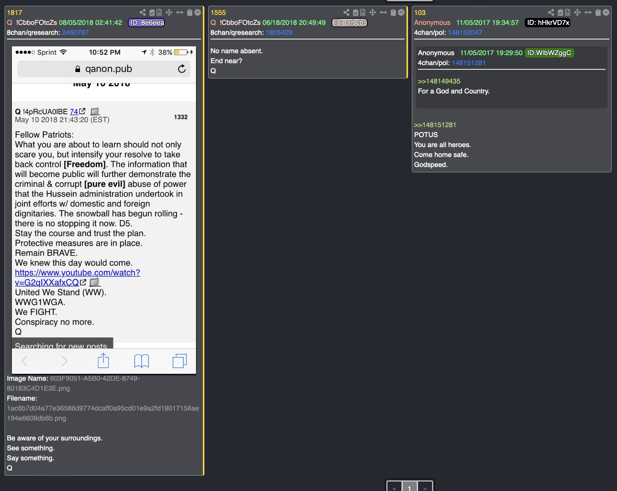Viewport: 617px width, 491px height.
Task: Click the clipboard-check icon on post 1555
Action: (356, 12)
